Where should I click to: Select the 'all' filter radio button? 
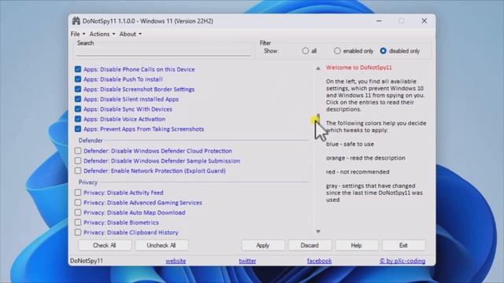click(306, 51)
